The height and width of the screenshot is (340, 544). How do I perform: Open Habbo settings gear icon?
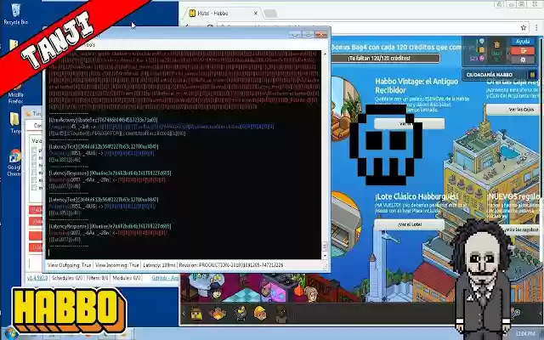pos(523,59)
